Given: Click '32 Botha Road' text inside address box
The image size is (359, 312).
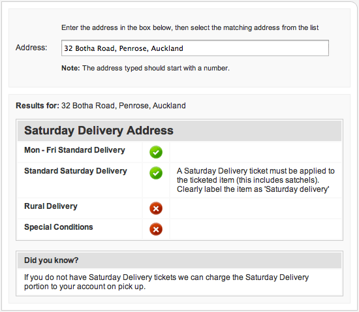Looking at the screenshot, I should (90, 48).
